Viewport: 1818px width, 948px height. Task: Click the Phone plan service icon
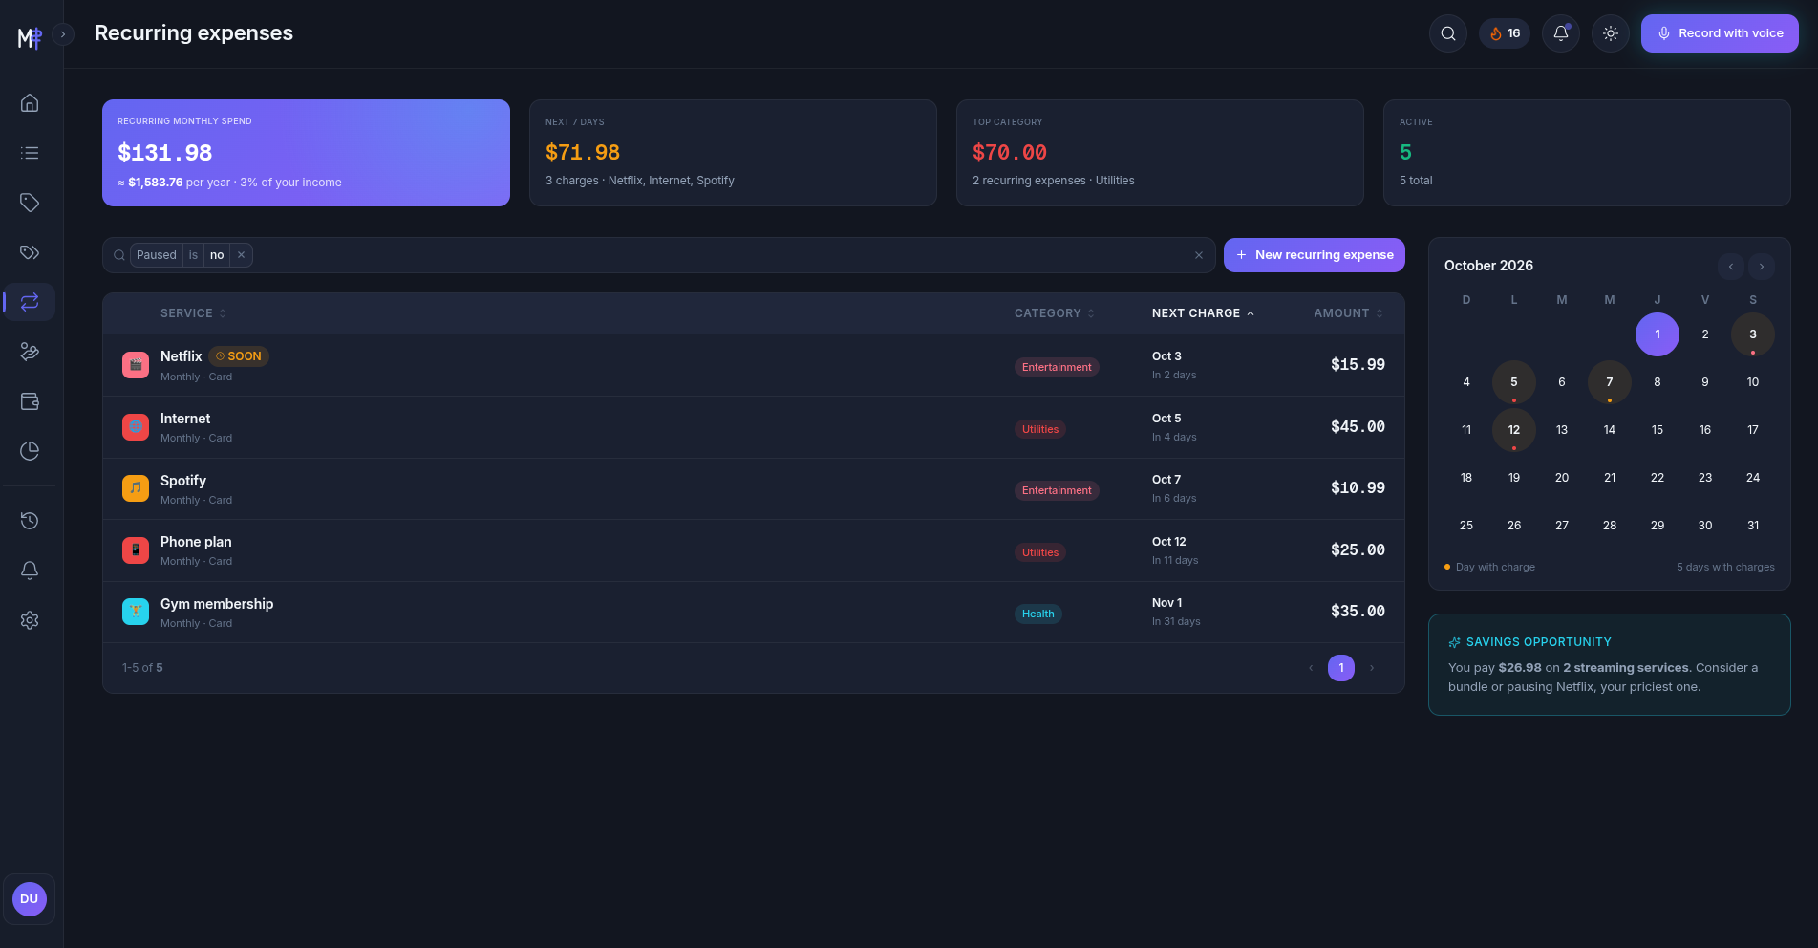coord(136,550)
